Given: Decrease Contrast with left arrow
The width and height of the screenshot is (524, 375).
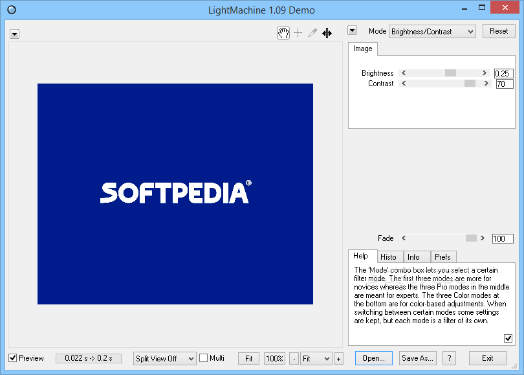Looking at the screenshot, I should click(404, 84).
